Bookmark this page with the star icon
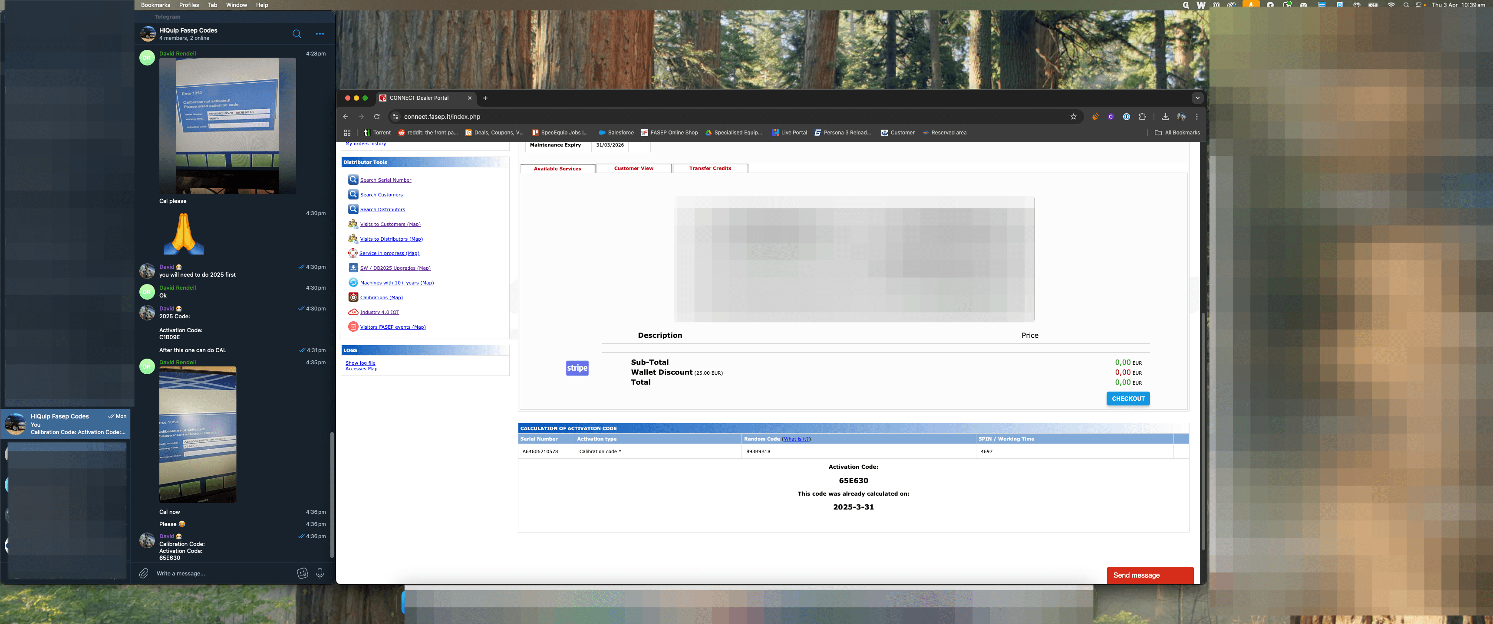 tap(1073, 116)
